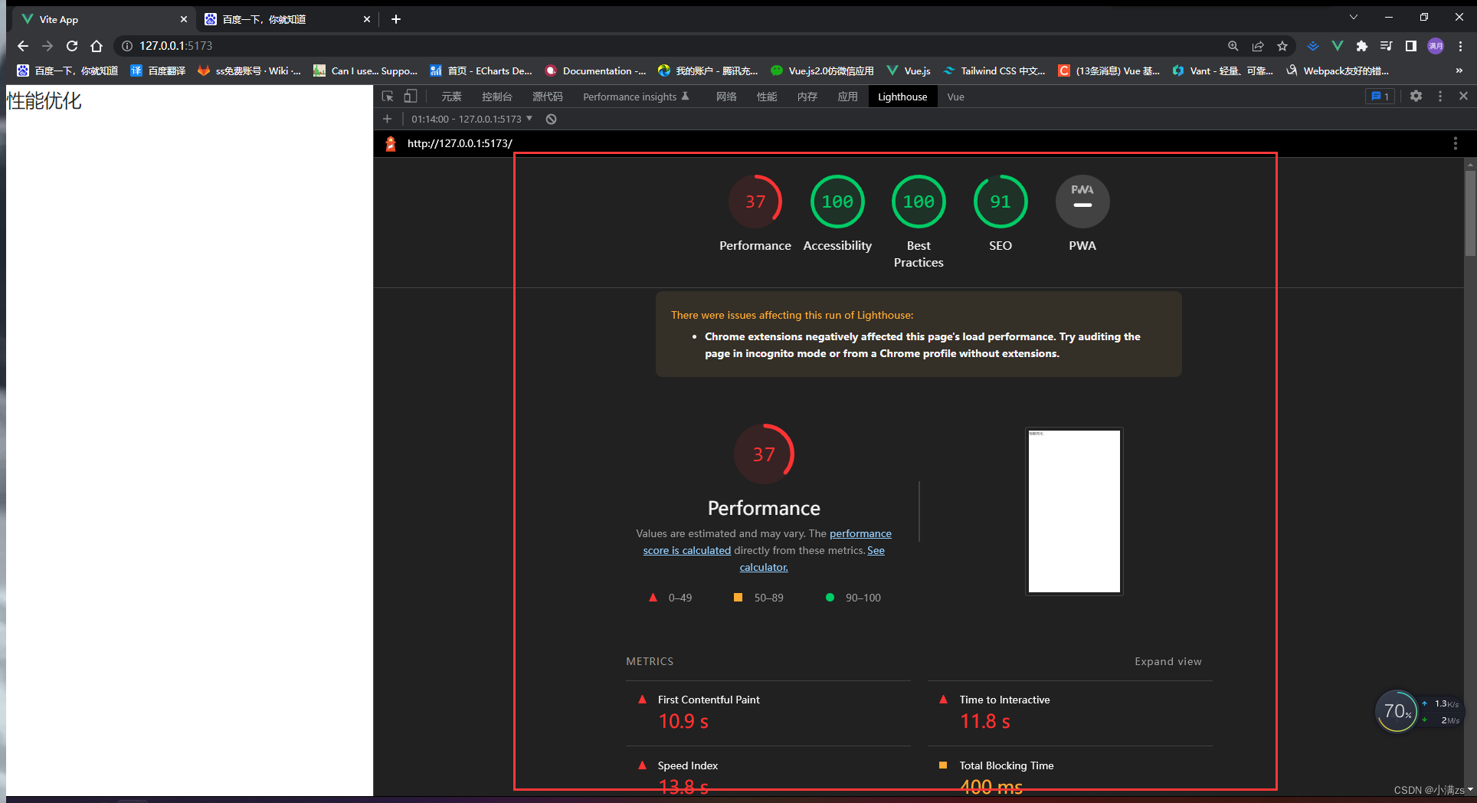The image size is (1477, 803).
Task: Activate the inspect element picker icon
Action: tap(388, 97)
